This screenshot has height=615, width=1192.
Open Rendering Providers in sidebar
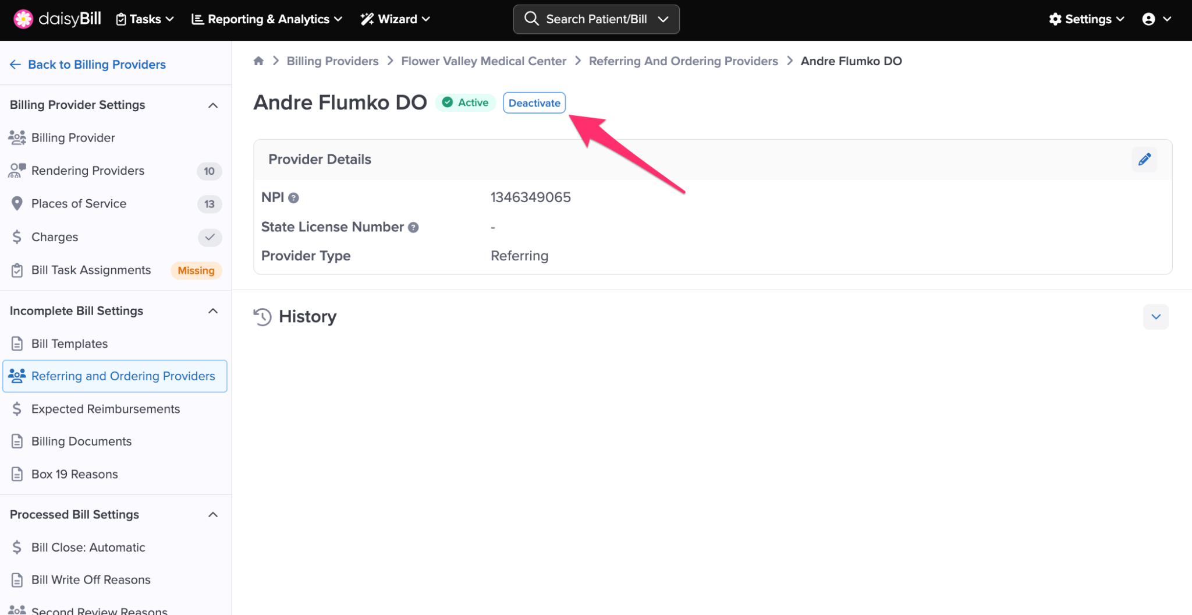click(x=88, y=171)
